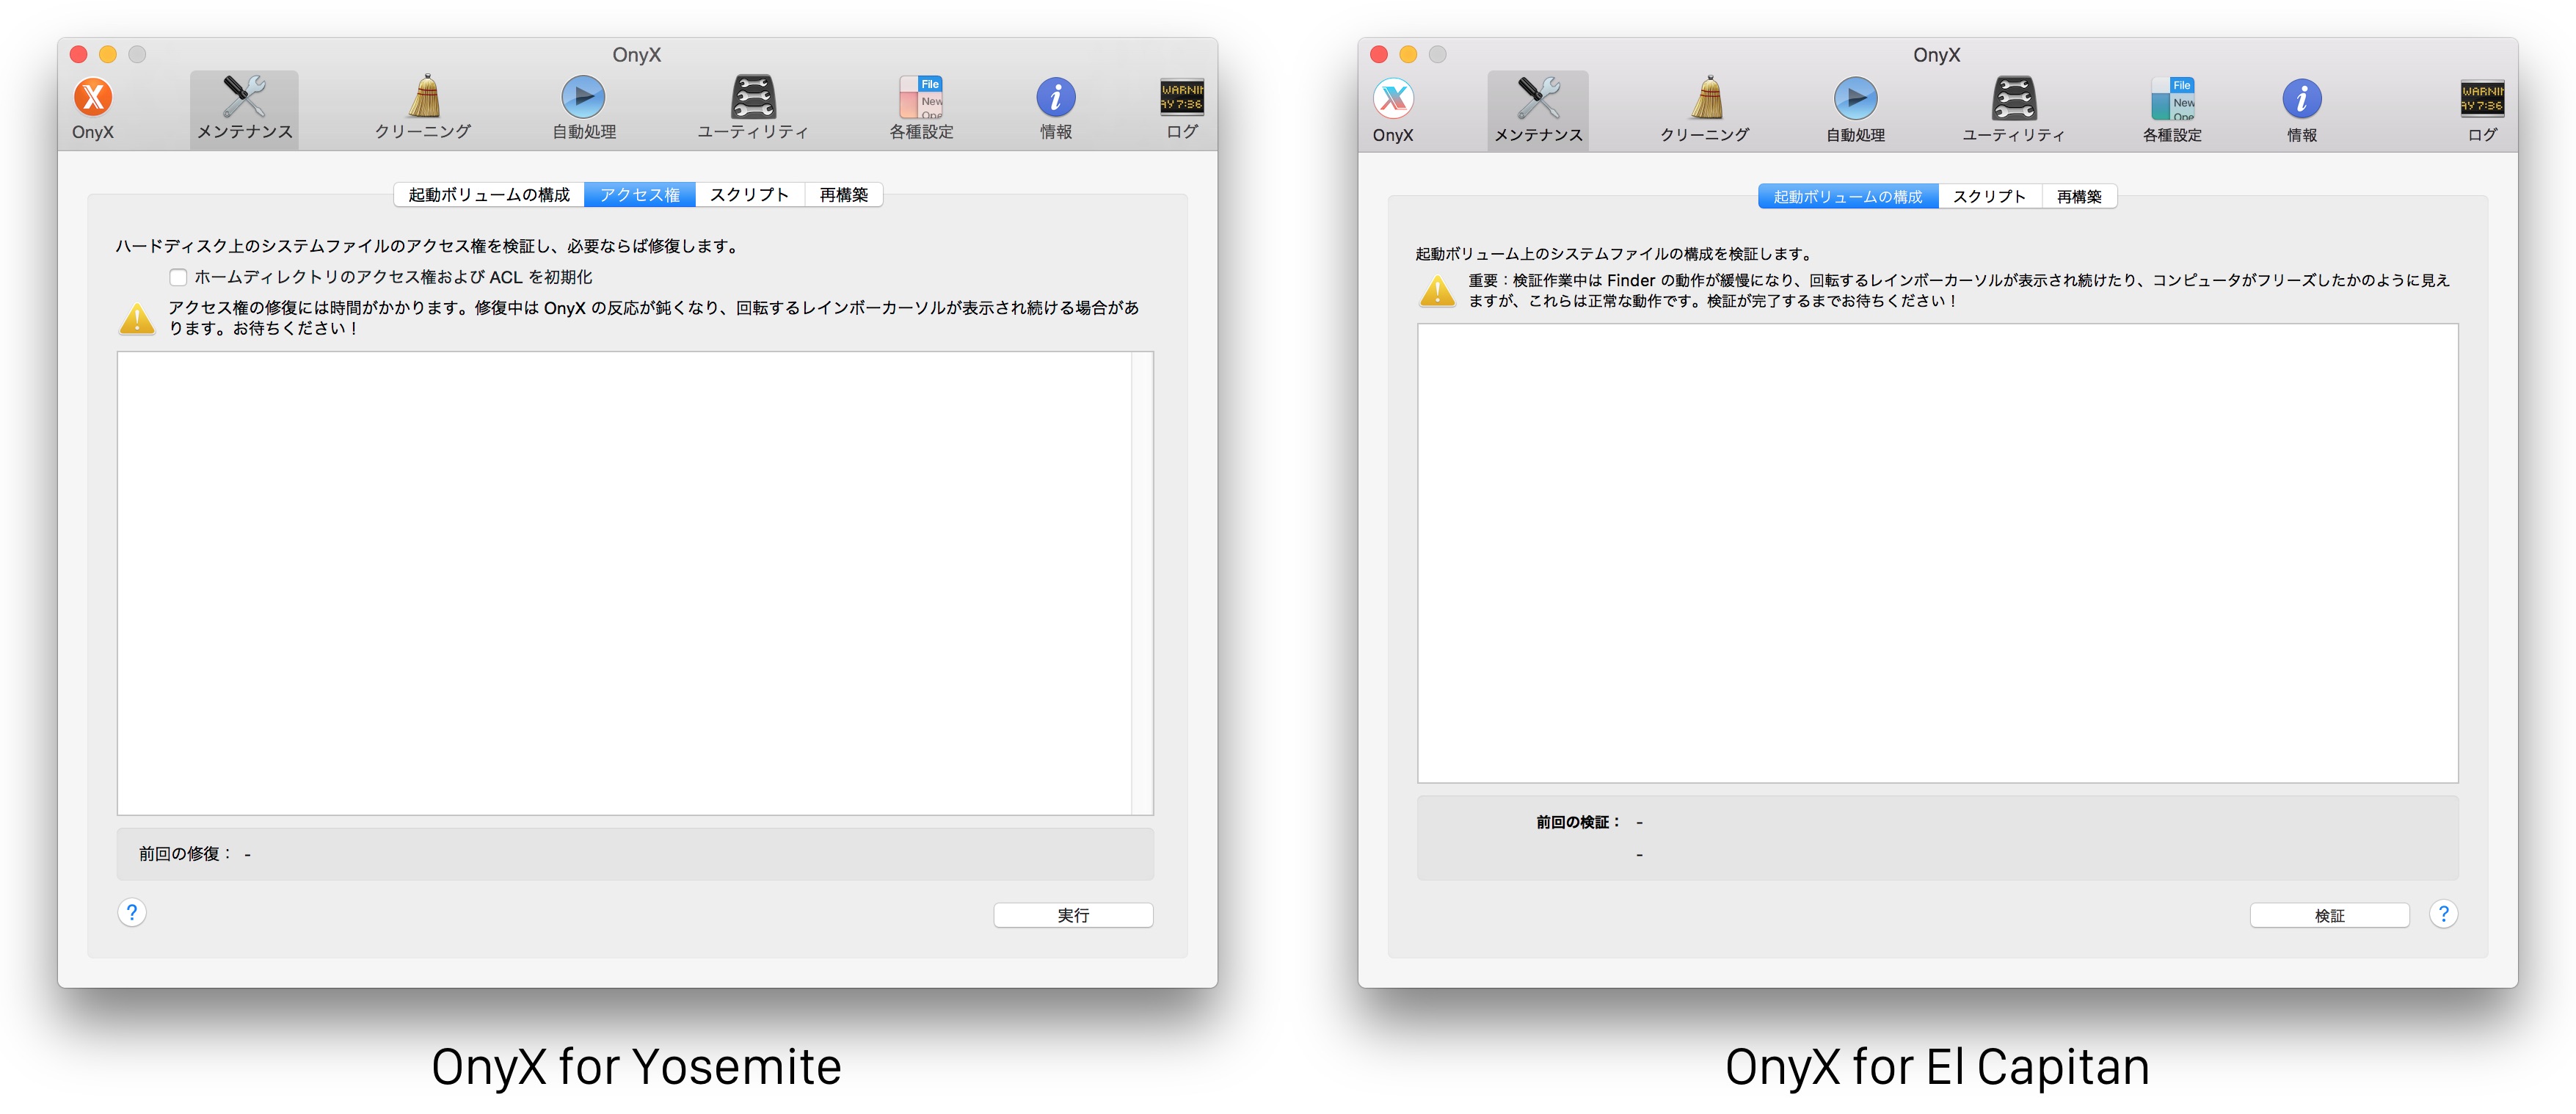Open the 再構築 tab in Yosemite window
2576x1114 pixels.
pyautogui.click(x=843, y=195)
